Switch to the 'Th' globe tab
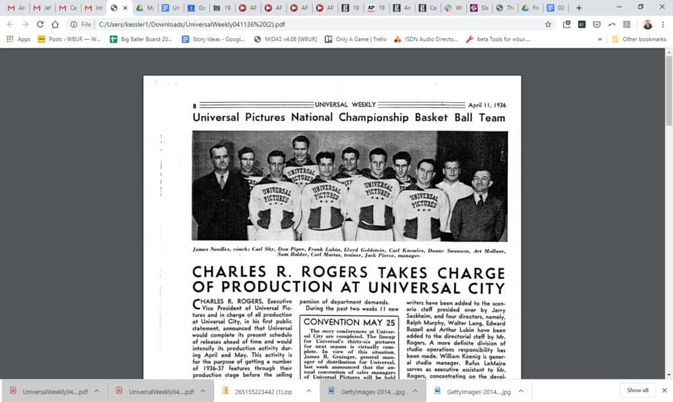The image size is (673, 402). (x=505, y=7)
